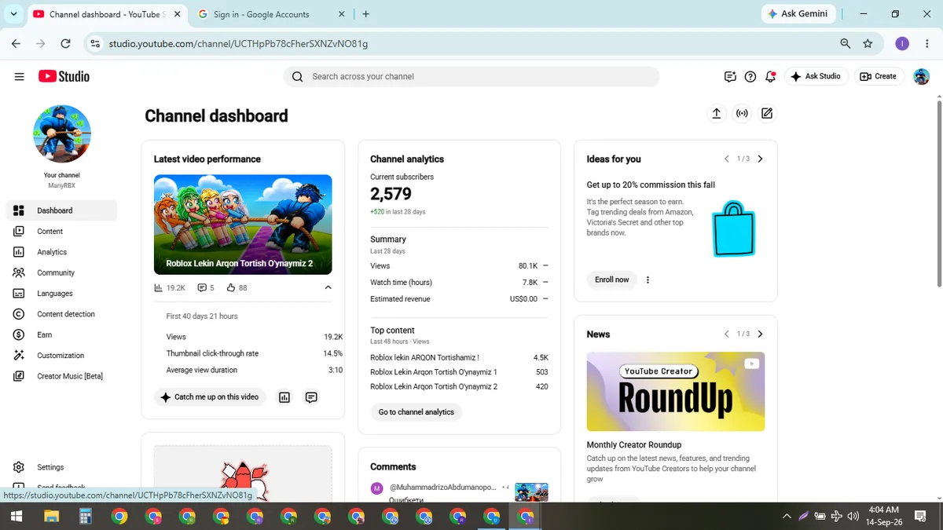Open the latest video thumbnail
Image resolution: width=943 pixels, height=530 pixels.
pos(243,225)
